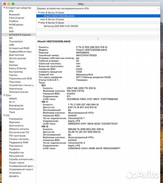Viewport: 163px width, 183px height.
Task: Open Панели настроек entry
Action: click(x=19, y=139)
